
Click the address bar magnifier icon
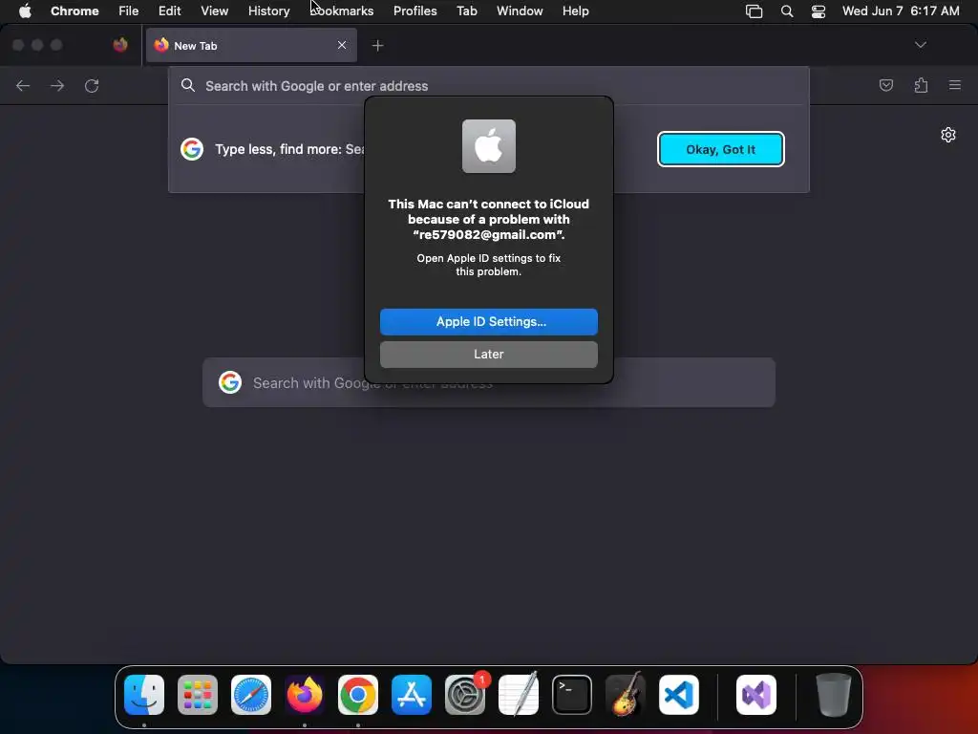point(188,85)
